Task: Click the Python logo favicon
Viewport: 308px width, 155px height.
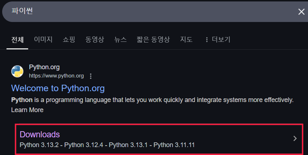Action: click(x=17, y=71)
